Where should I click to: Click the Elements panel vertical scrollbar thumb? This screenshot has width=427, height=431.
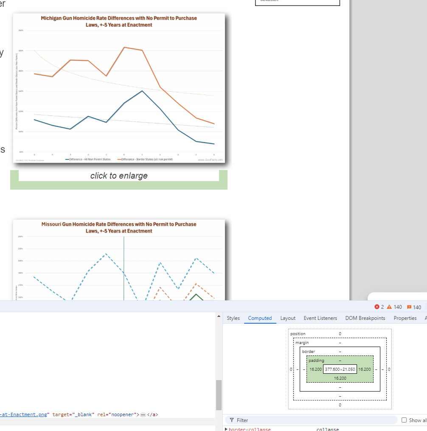point(219,395)
